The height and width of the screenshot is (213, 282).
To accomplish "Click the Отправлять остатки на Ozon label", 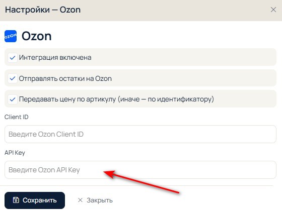I will pyautogui.click(x=65, y=78).
